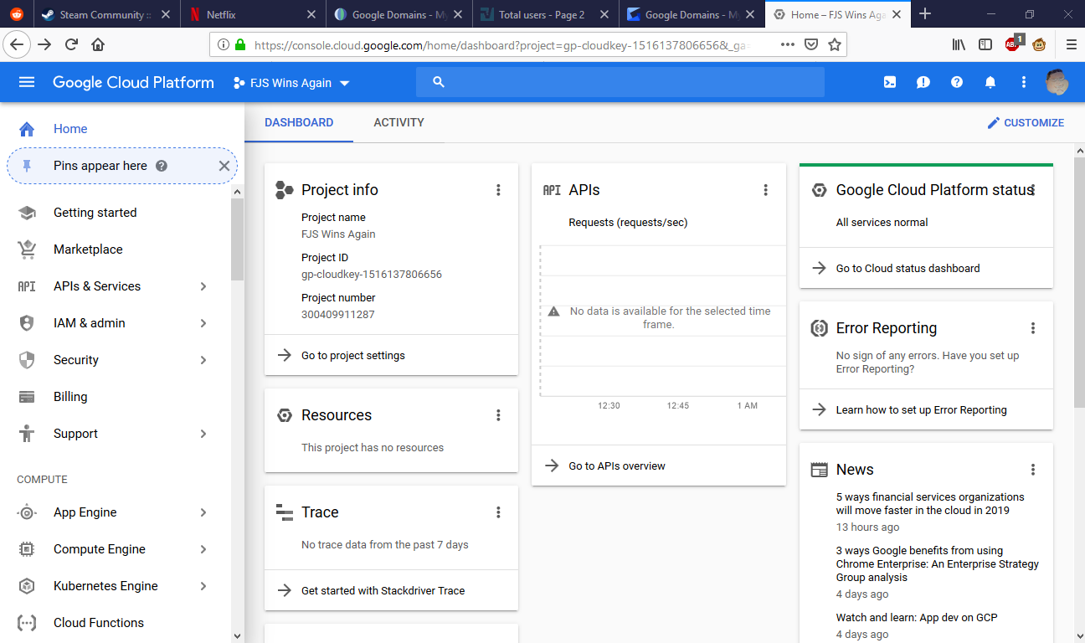The image size is (1085, 643).
Task: Open the hamburger navigation menu
Action: [x=27, y=82]
